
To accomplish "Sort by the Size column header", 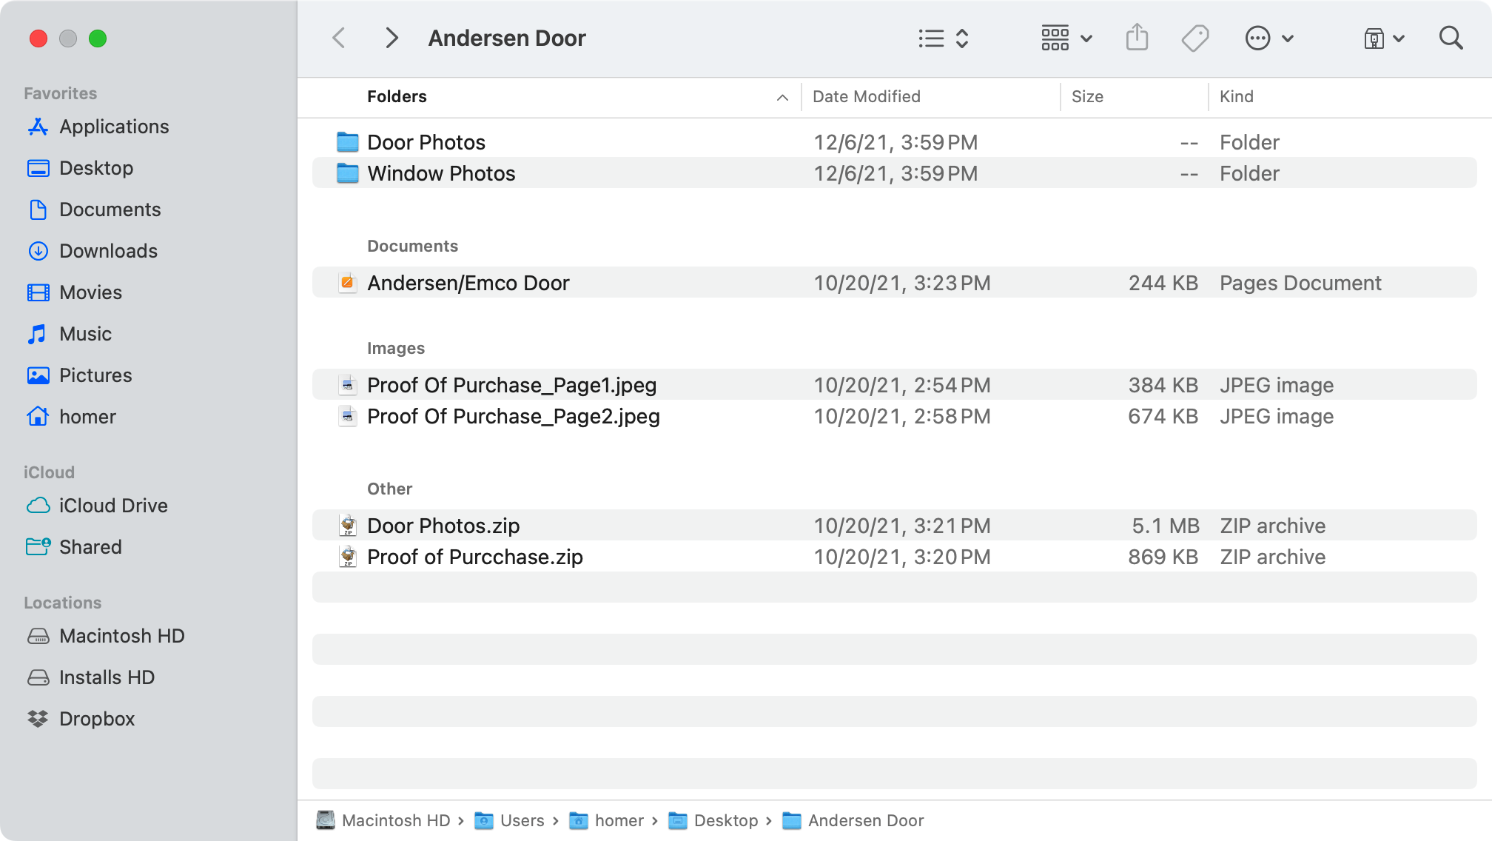I will 1087,96.
